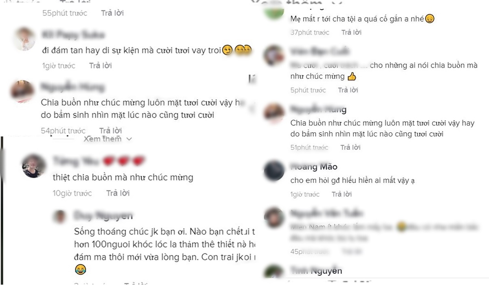
Task: Open the Duy Nguyen reply avatar
Action: pyautogui.click(x=60, y=216)
